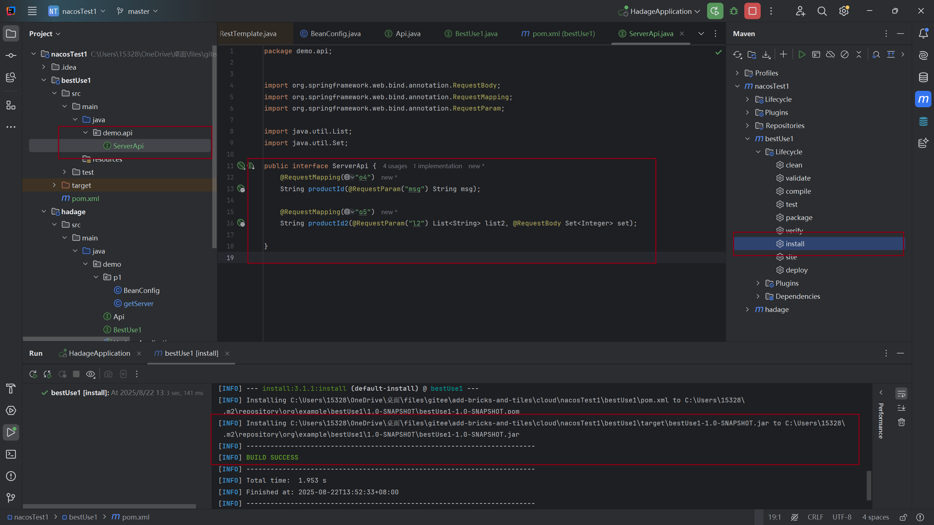Run the selected Maven build
Viewport: 934px width, 525px height.
802,55
